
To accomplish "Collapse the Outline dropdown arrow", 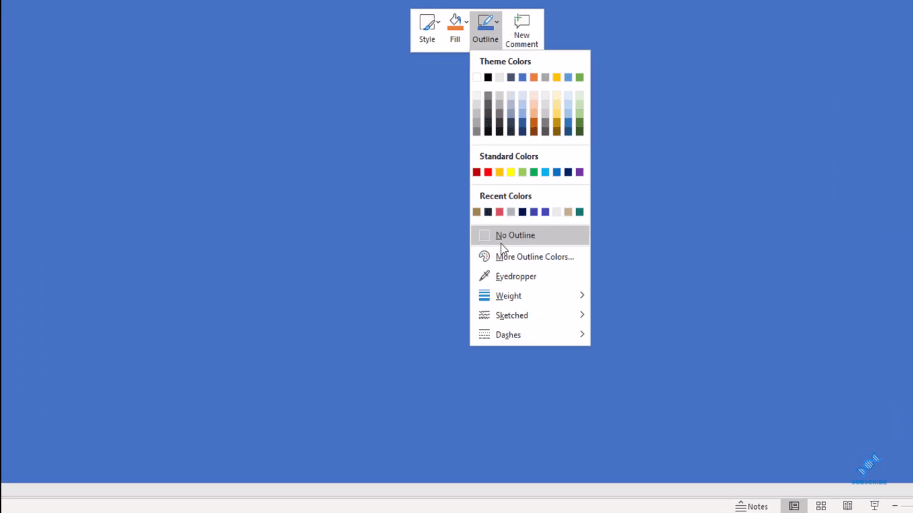I will pyautogui.click(x=497, y=23).
